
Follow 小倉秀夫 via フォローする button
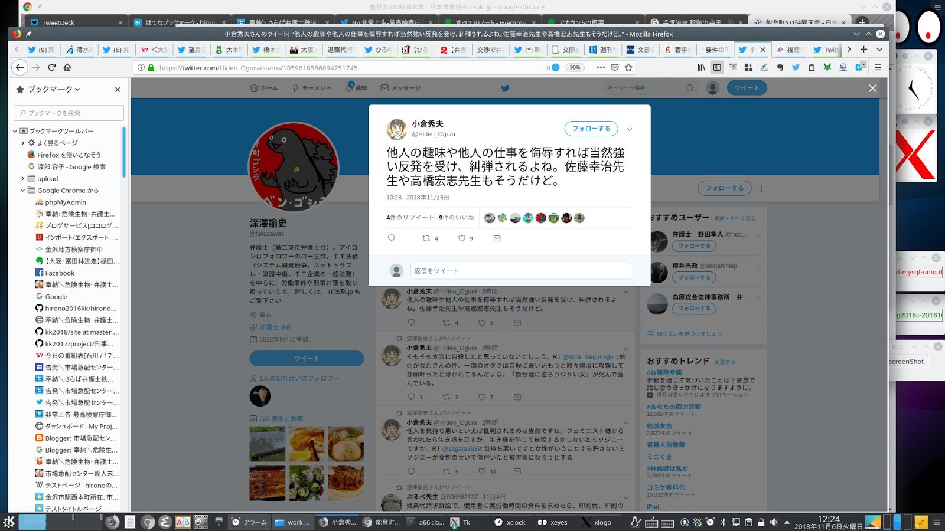pyautogui.click(x=591, y=129)
